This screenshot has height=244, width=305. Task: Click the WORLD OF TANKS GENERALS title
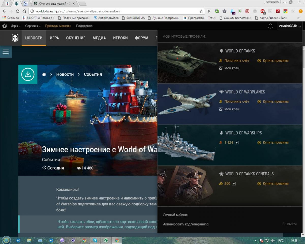click(250, 174)
